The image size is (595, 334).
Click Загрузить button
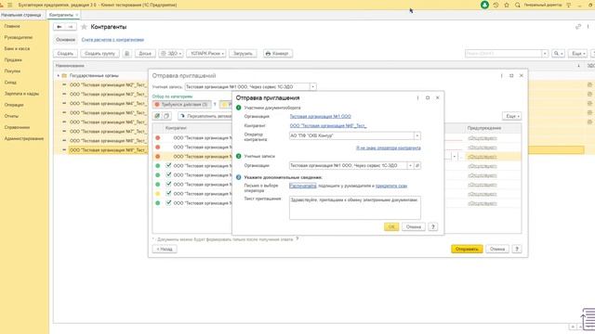point(243,54)
